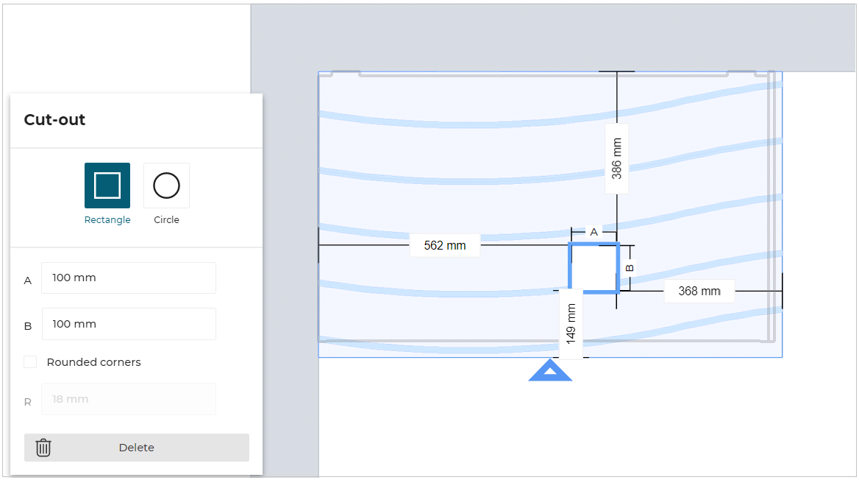The width and height of the screenshot is (859, 480).
Task: Click the Cut-out panel heading
Action: 55,120
